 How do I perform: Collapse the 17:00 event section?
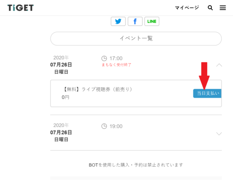(219, 65)
